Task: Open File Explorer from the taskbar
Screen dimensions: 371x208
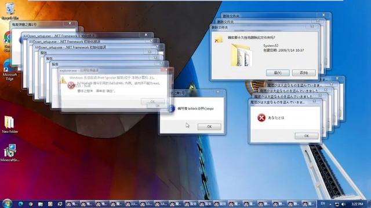Action: point(41,204)
